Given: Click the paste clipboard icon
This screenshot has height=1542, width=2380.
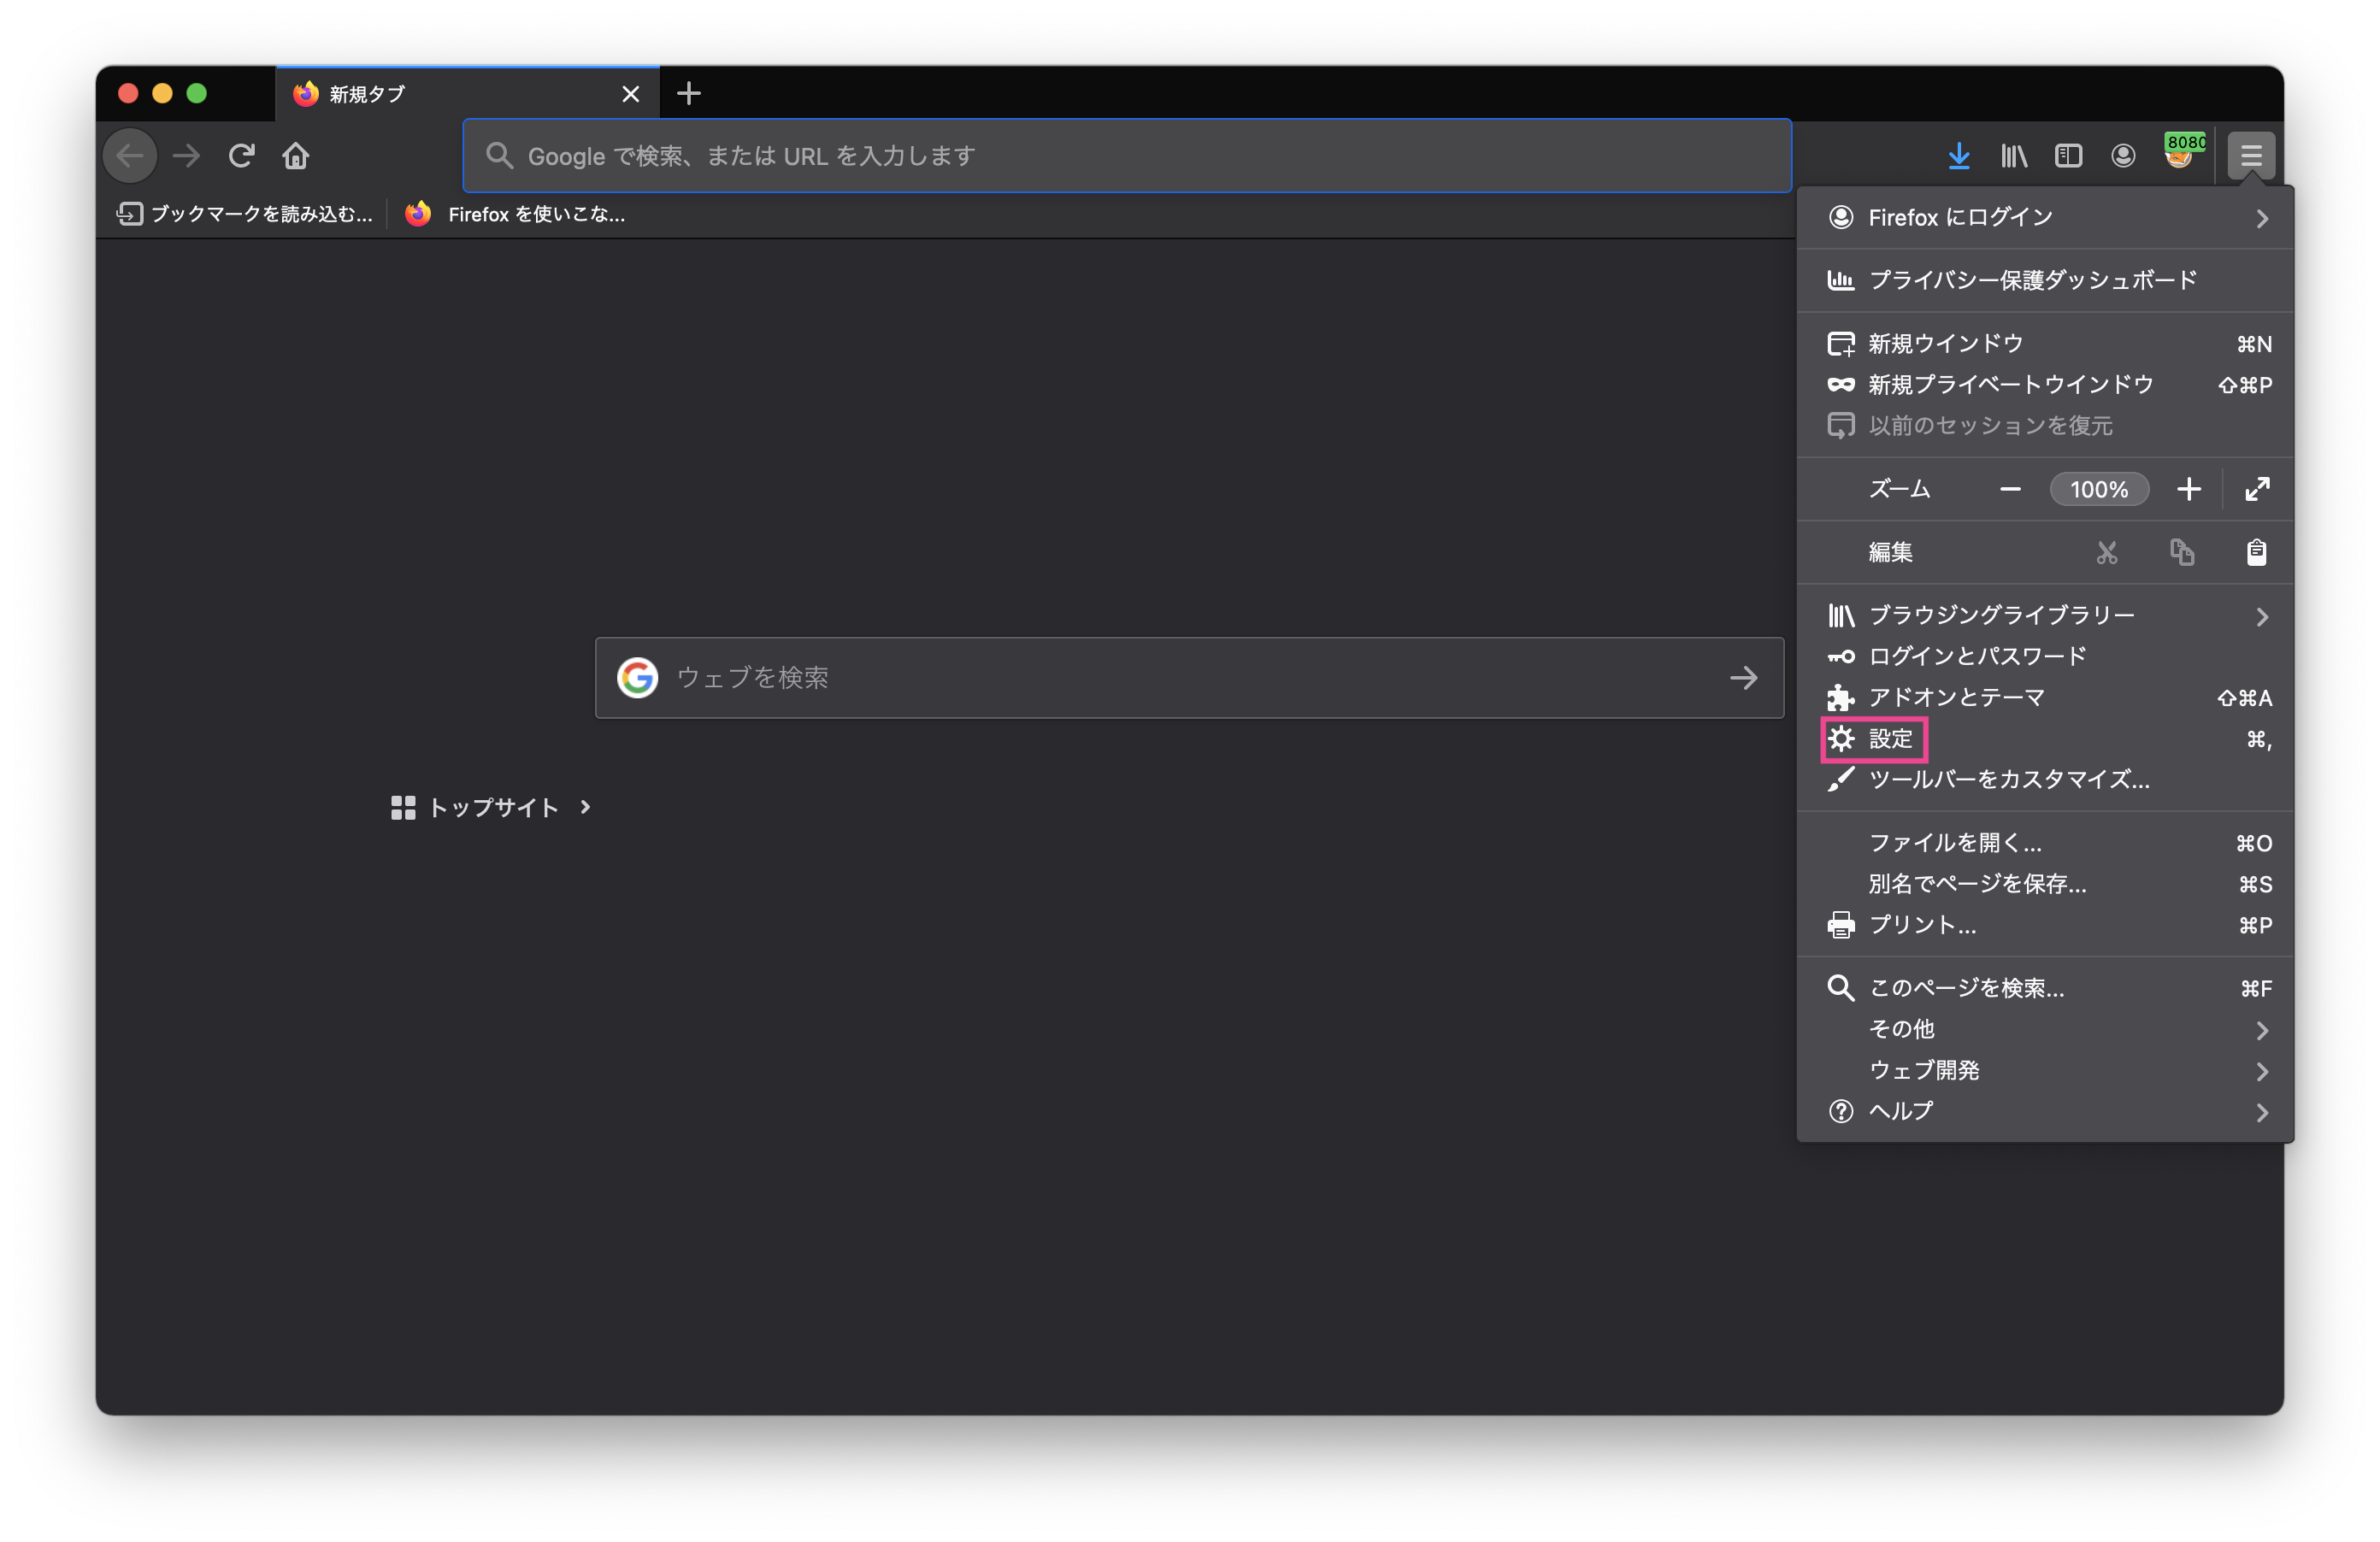Looking at the screenshot, I should pyautogui.click(x=2256, y=552).
